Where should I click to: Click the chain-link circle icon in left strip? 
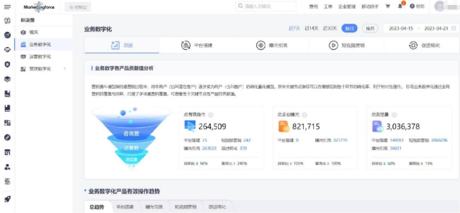click(x=8, y=137)
